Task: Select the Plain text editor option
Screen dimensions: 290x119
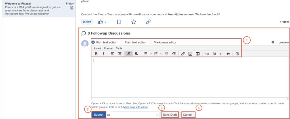Action: pyautogui.click(x=122, y=42)
